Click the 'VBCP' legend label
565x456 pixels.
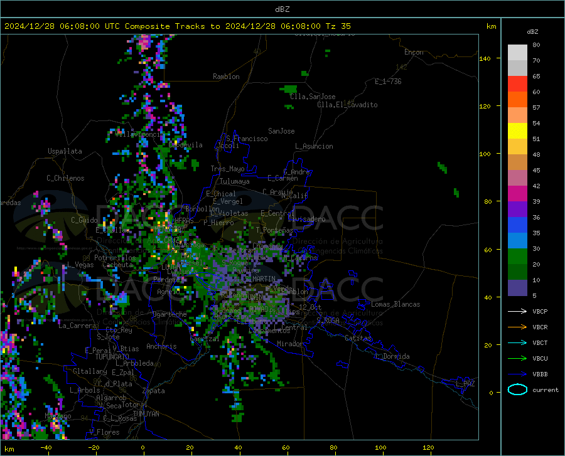pyautogui.click(x=540, y=311)
